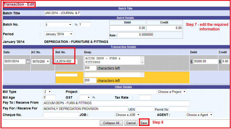Screen dimensions: 231x129
Task: Open the Choose an Agent dropdown
Action: pos(199,115)
